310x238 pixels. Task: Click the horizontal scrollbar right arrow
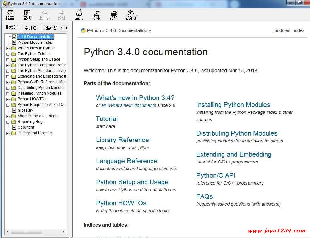[63, 232]
